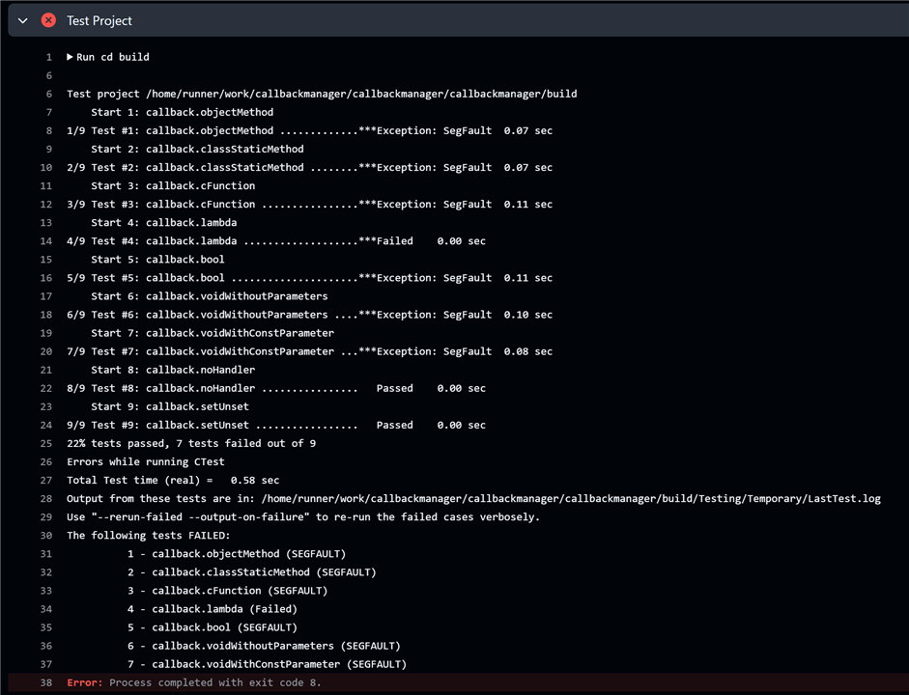Click the '22% tests passed' summary line

click(x=190, y=444)
